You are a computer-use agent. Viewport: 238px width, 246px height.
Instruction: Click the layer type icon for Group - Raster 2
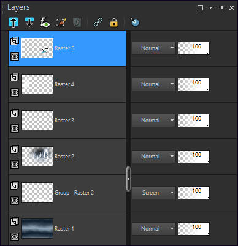point(15,185)
